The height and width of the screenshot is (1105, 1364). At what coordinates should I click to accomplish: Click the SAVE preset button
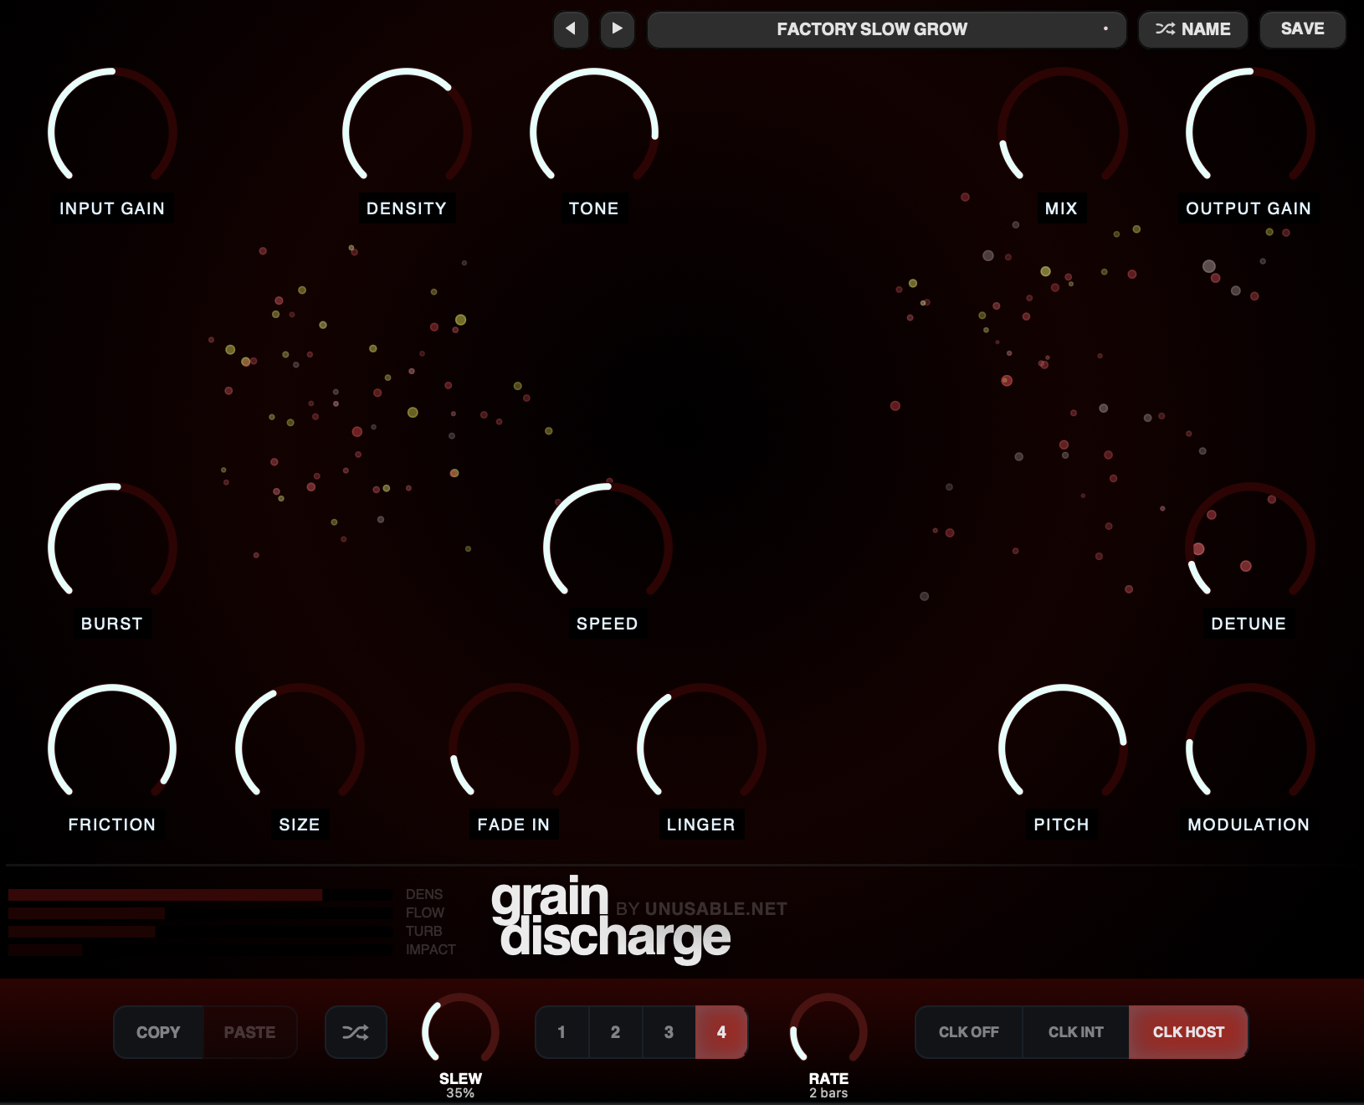point(1303,29)
